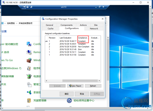Screen dimensions: 153x111
Task: Click the Refresh button
Action: (x=93, y=86)
